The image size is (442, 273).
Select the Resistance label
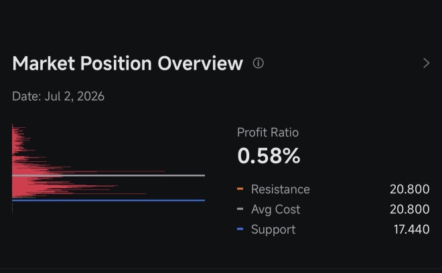pyautogui.click(x=281, y=189)
